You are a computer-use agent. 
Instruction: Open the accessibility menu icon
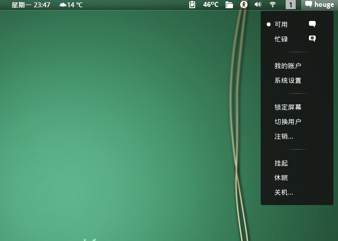pyautogui.click(x=244, y=5)
